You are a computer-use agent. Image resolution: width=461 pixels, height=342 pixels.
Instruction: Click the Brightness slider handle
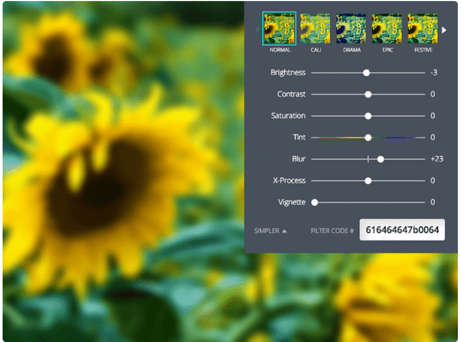[366, 73]
